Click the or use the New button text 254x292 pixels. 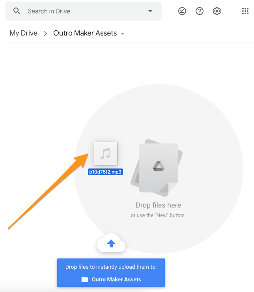[x=158, y=215]
